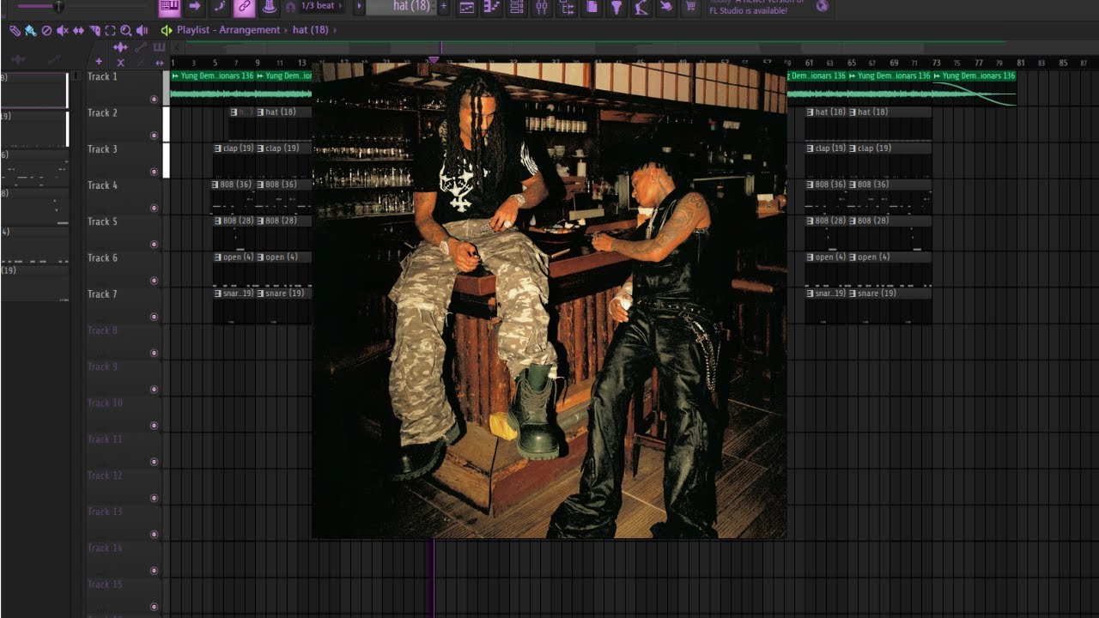Select the Slip tool

78,30
